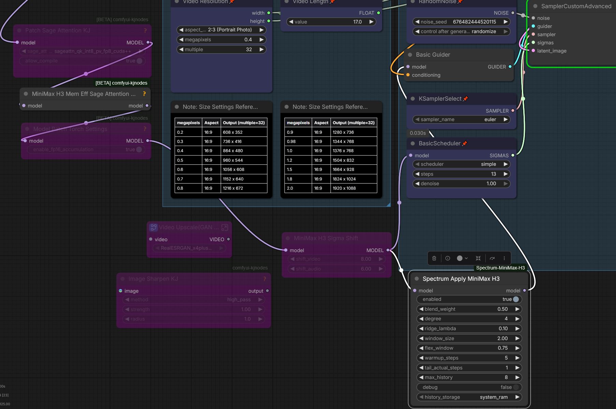Open the sage_attention mode dropdown
The height and width of the screenshot is (409, 616).
point(83,51)
